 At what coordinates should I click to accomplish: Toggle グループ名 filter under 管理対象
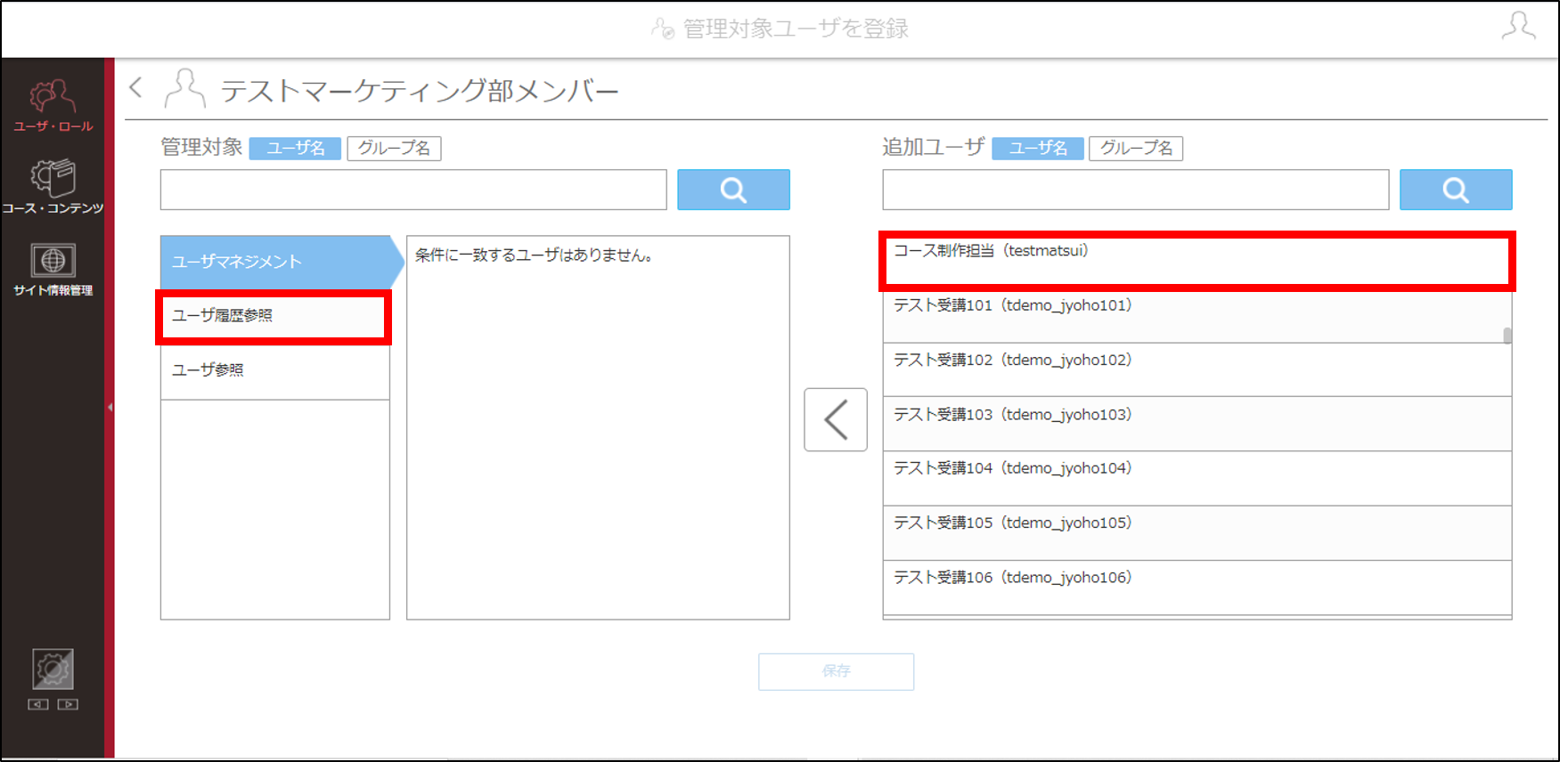tap(394, 148)
